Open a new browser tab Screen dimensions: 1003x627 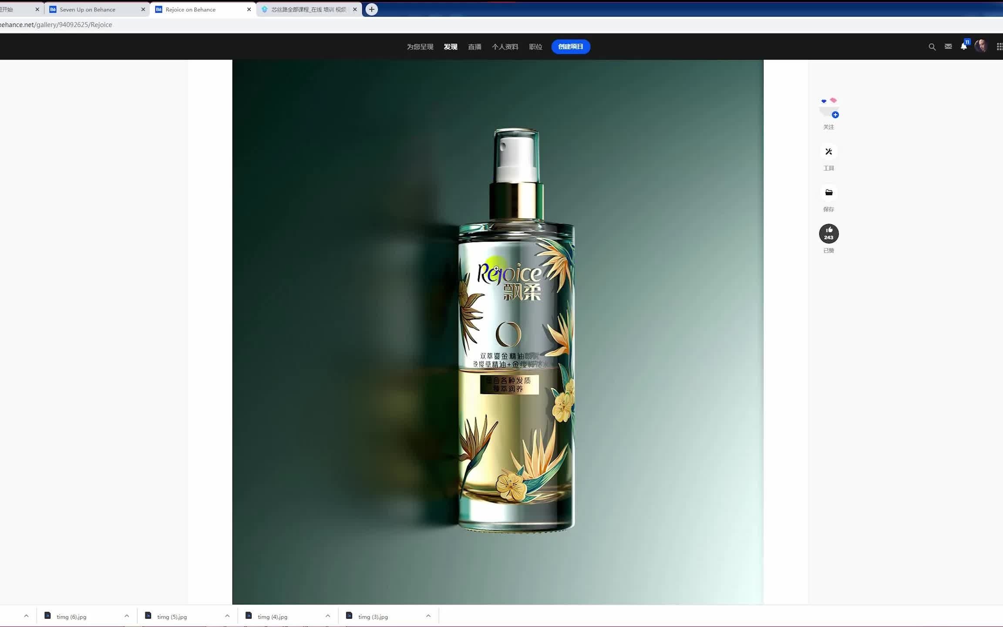coord(371,9)
